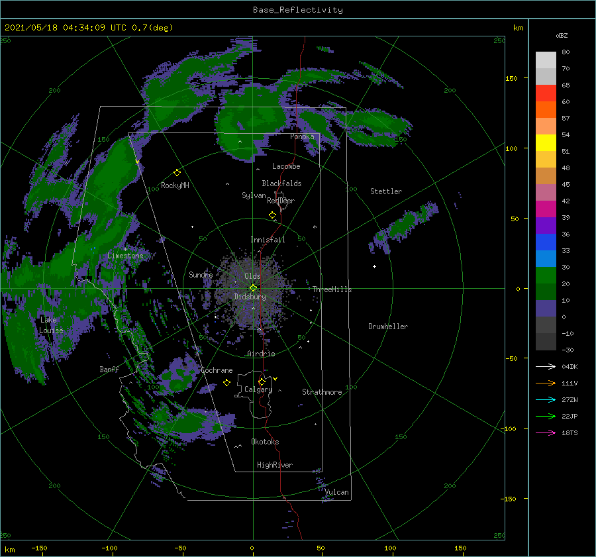Click the Okotoks label
The height and width of the screenshot is (557, 596).
pyautogui.click(x=265, y=441)
